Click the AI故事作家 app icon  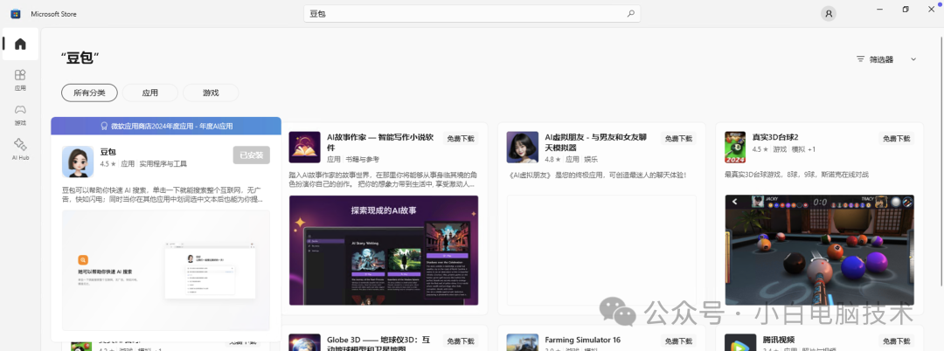point(304,148)
